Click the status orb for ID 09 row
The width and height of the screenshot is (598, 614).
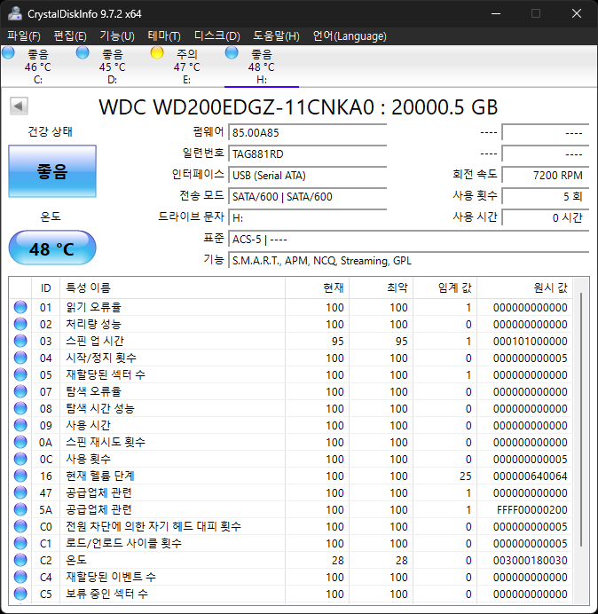tap(20, 425)
